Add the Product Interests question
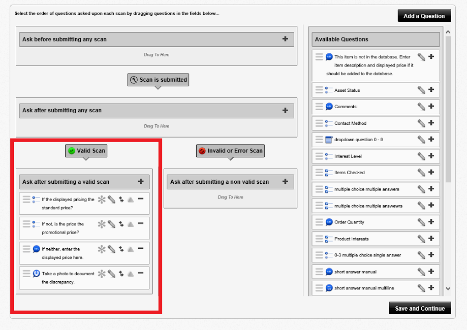This screenshot has width=467, height=330. pyautogui.click(x=431, y=239)
